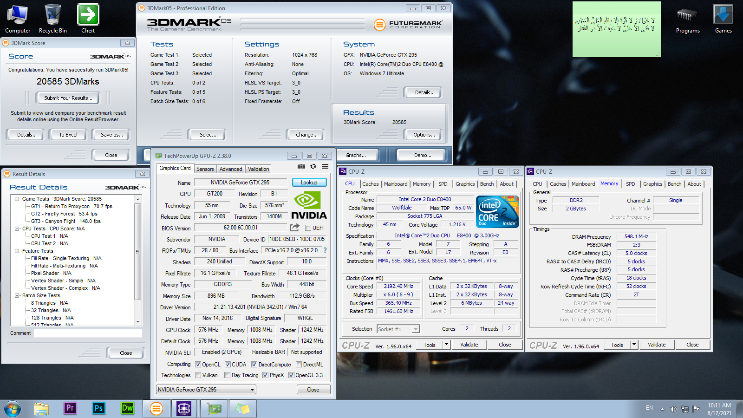743x418 pixels.
Task: Switch to the GPU-Z taskbar icon
Action: click(214, 409)
